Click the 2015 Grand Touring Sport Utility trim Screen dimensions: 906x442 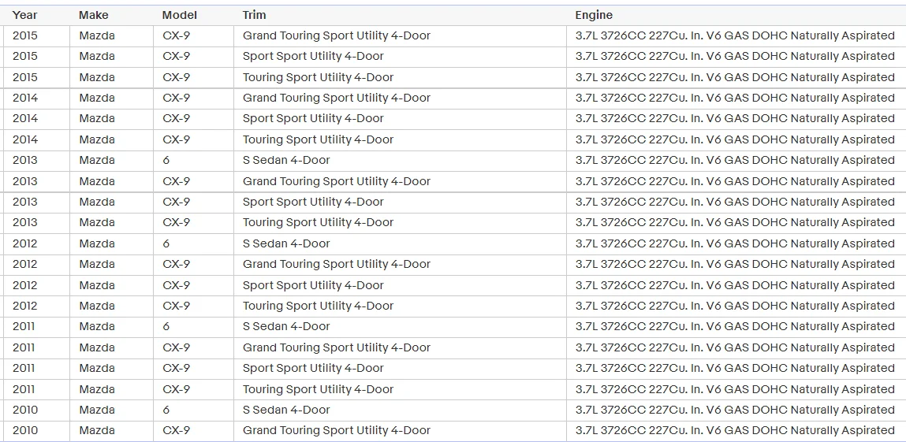coord(336,35)
